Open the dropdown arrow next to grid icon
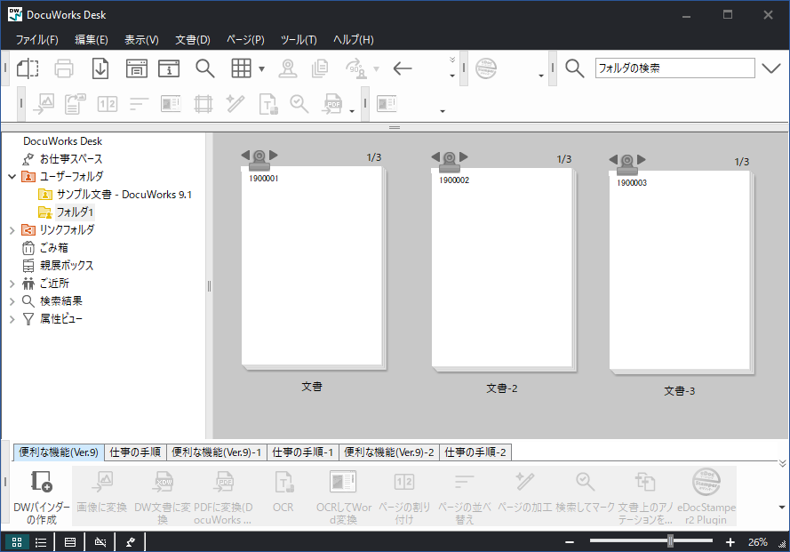790x552 pixels. [261, 68]
